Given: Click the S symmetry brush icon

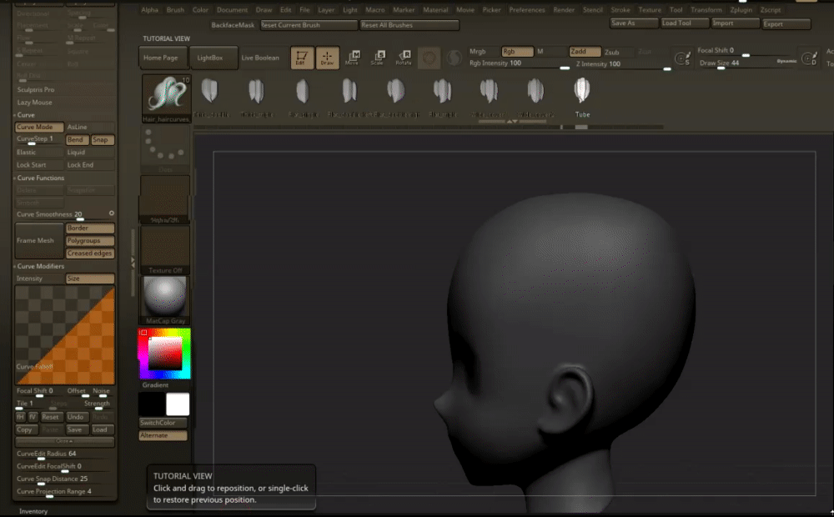Looking at the screenshot, I should (682, 58).
